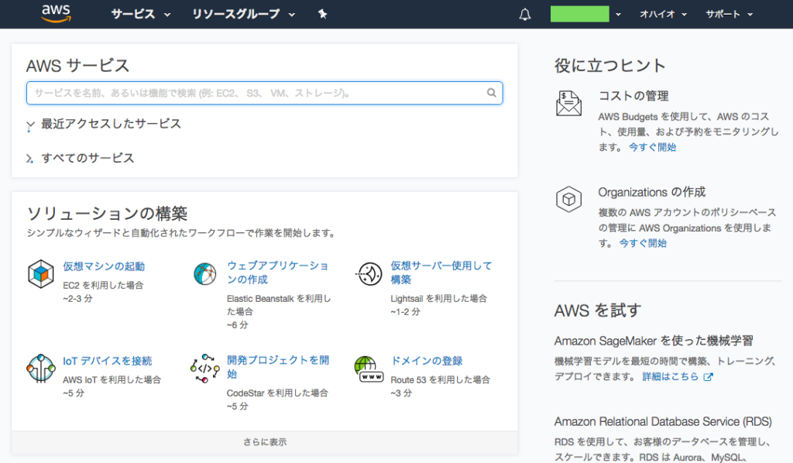This screenshot has width=793, height=463.
Task: Click the AWS IoT を利用した場合 text
Action: tap(112, 379)
